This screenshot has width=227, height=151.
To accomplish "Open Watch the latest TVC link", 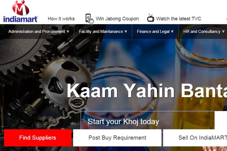I will (179, 19).
